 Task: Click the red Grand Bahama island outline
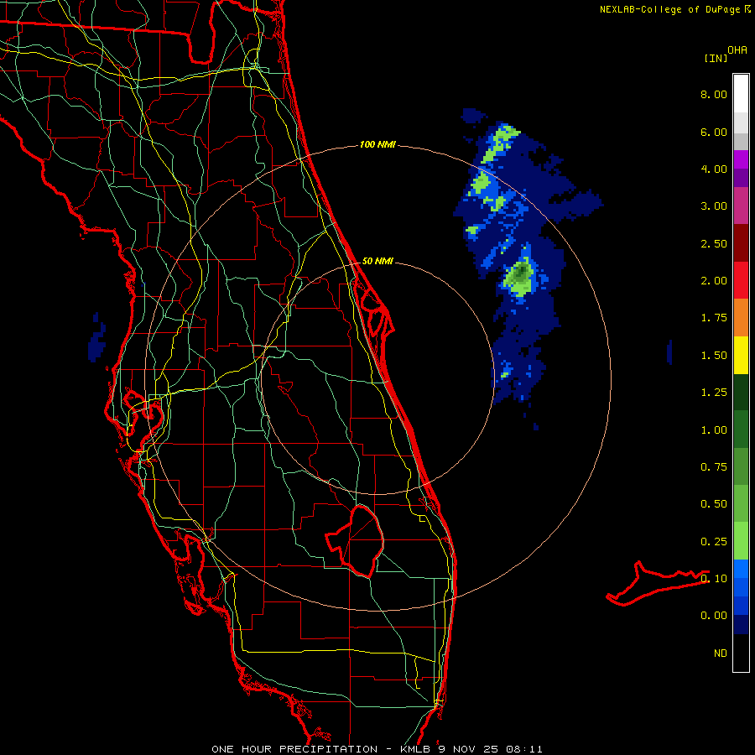click(658, 583)
